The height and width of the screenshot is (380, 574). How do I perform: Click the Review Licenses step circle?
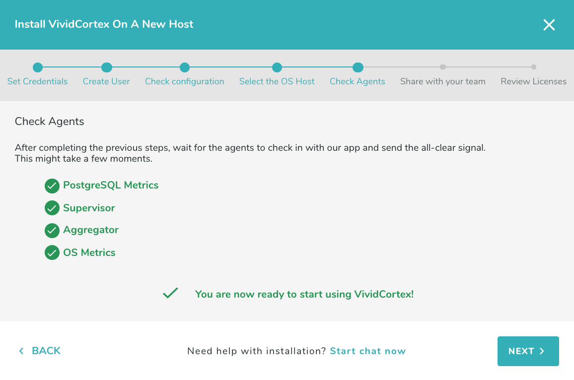click(x=534, y=67)
